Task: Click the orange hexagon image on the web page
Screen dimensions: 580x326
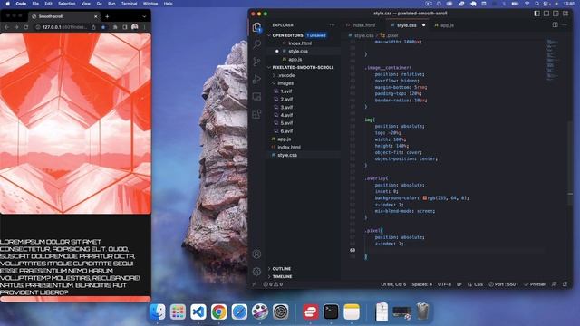Action: 75,123
